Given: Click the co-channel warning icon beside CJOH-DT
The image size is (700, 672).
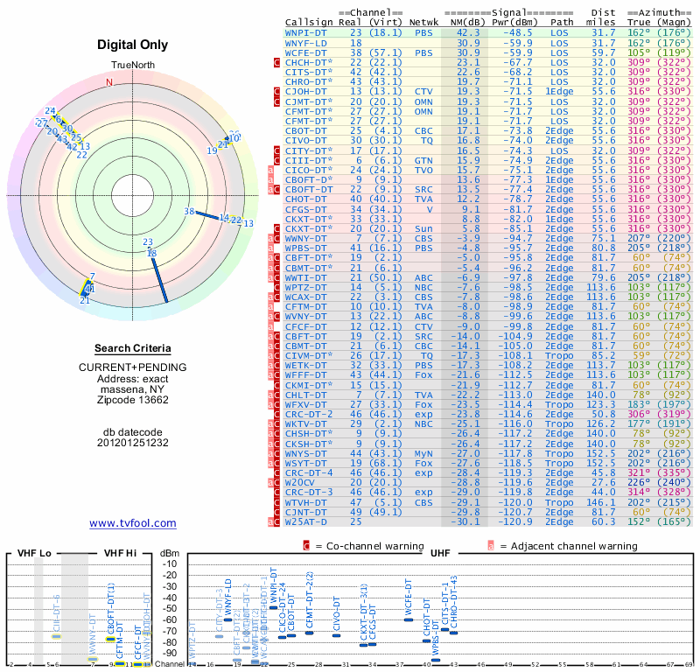Looking at the screenshot, I should [276, 91].
